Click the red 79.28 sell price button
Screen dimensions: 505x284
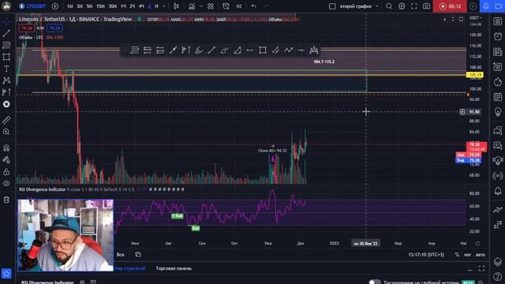pos(26,28)
